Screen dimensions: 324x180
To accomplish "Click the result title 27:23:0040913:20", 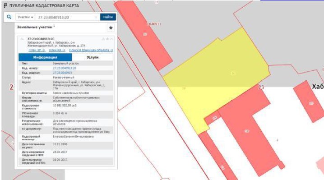I will click(41, 39).
